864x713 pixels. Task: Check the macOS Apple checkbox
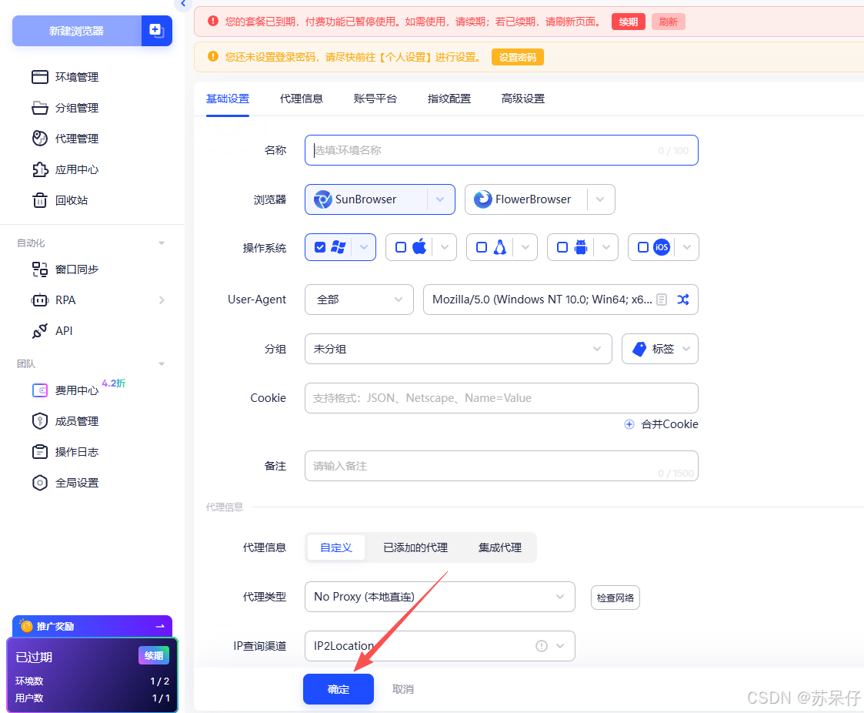pos(401,247)
